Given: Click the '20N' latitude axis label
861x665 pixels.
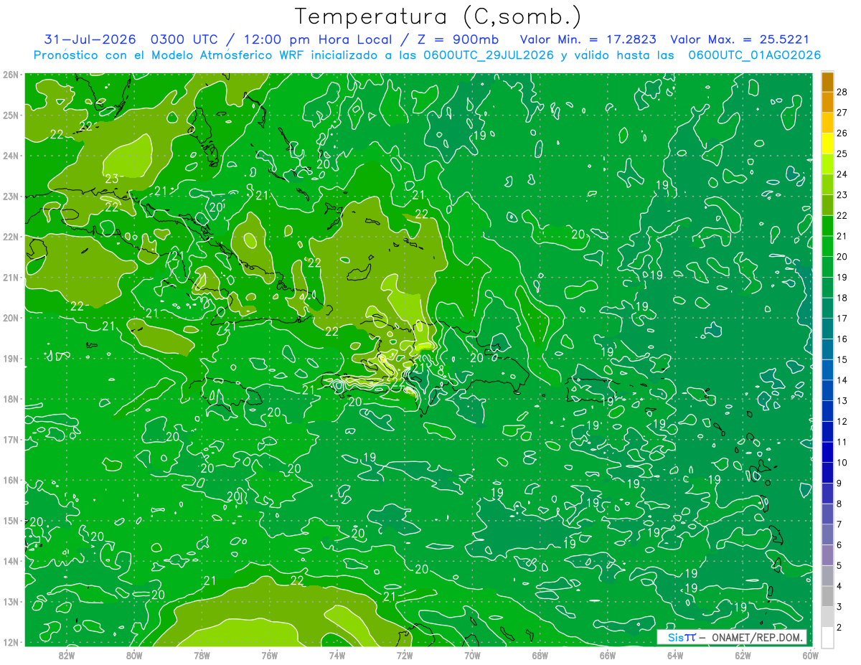Looking at the screenshot, I should click(11, 318).
